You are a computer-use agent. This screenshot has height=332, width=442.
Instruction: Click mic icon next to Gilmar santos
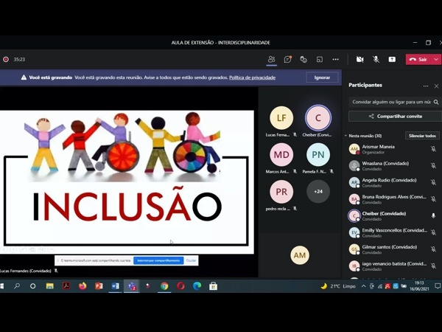coord(433,249)
